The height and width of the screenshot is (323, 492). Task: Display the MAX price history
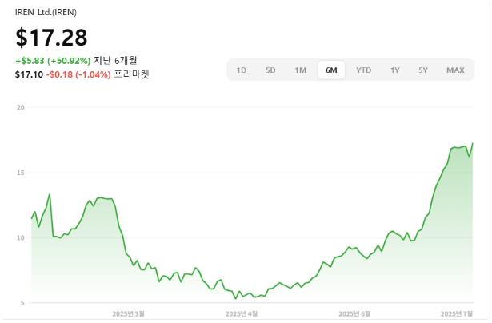[x=455, y=70]
